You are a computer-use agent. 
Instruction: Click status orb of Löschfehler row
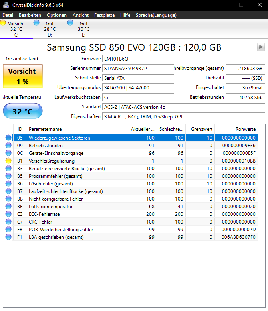pos(8,184)
